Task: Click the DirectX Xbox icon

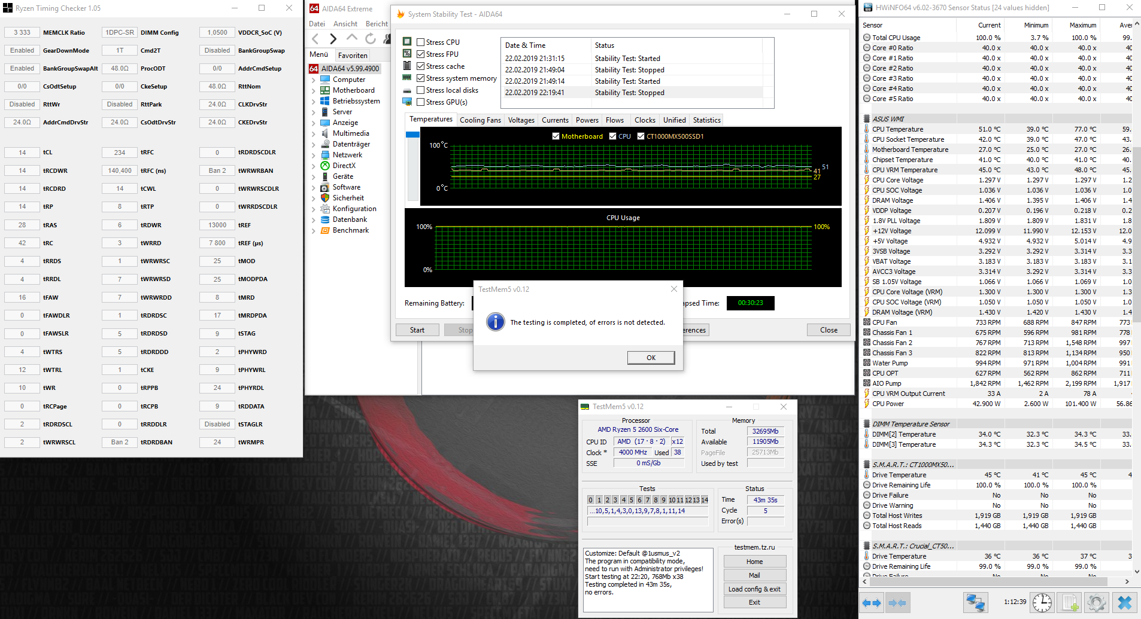Action: (325, 166)
